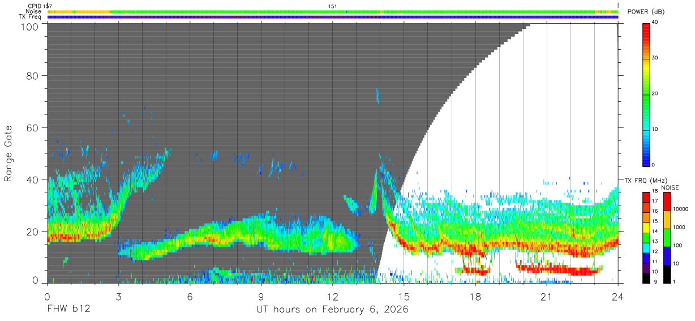
Task: Click the Noise strip above the plot
Action: point(333,11)
